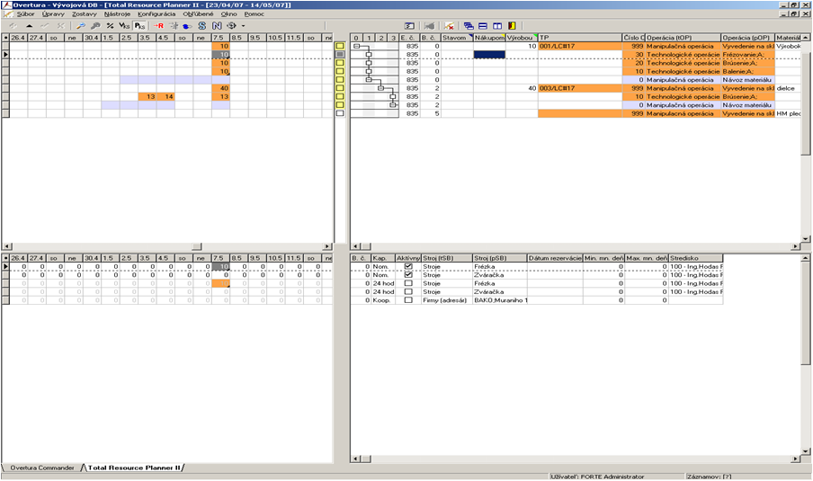The width and height of the screenshot is (813, 481).
Task: Switch to Total Resource Planner II tab
Action: tap(134, 468)
